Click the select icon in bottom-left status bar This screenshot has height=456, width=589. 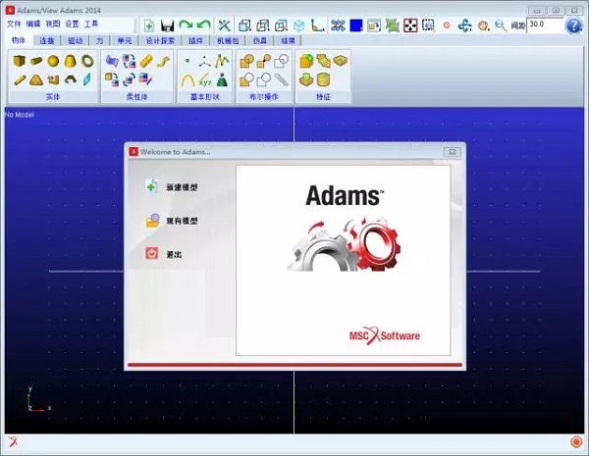tap(13, 441)
